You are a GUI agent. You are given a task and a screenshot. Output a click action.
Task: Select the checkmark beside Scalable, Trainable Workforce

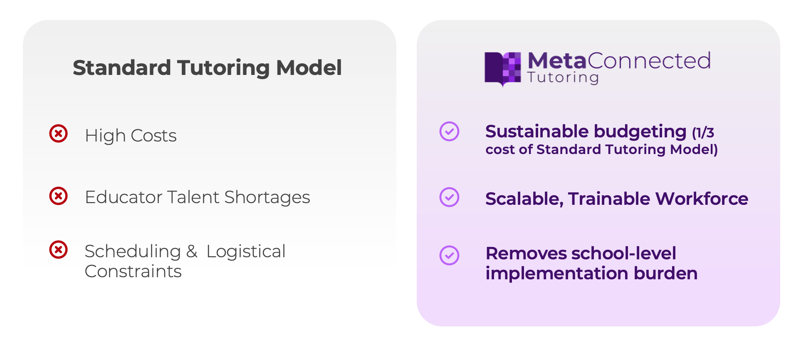pos(449,197)
